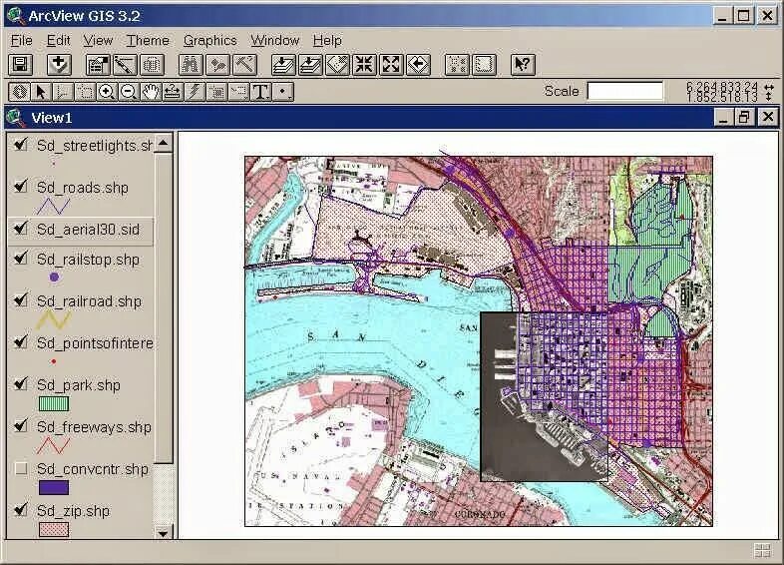The image size is (784, 565).
Task: Zoom to full extent of all themes
Action: [x=283, y=65]
